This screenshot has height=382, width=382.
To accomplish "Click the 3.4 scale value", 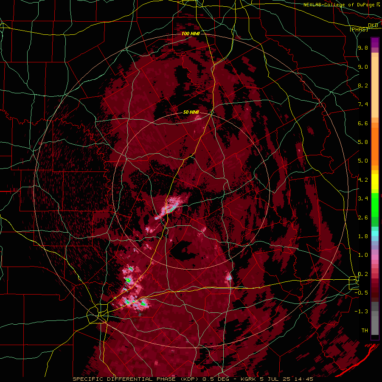I will tap(363, 198).
